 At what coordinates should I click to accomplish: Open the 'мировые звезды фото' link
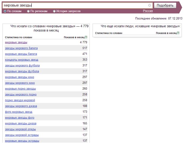[x=20, y=118]
